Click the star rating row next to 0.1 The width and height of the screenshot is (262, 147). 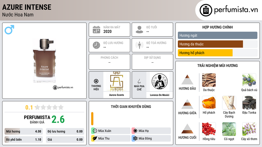[49, 107]
